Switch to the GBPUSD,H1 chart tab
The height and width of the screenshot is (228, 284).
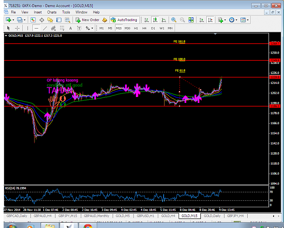[145, 216]
